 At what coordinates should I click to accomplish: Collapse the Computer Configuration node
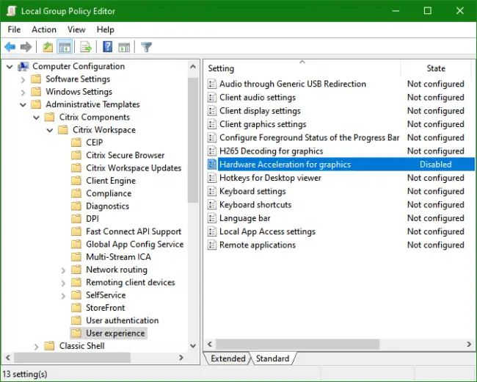pos(10,66)
